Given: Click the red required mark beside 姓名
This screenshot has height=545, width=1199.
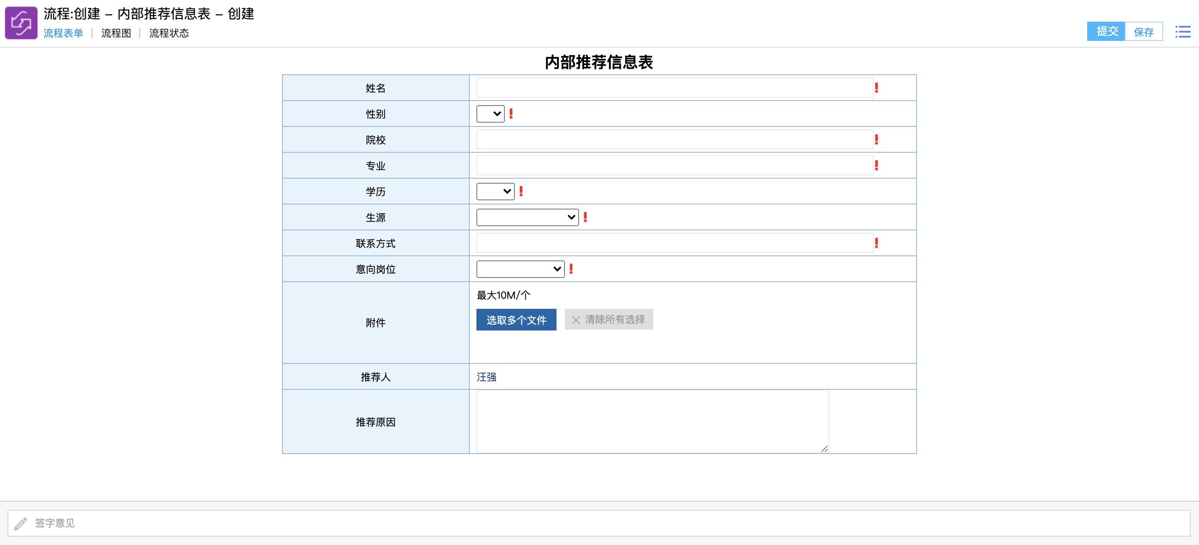Looking at the screenshot, I should coord(877,88).
